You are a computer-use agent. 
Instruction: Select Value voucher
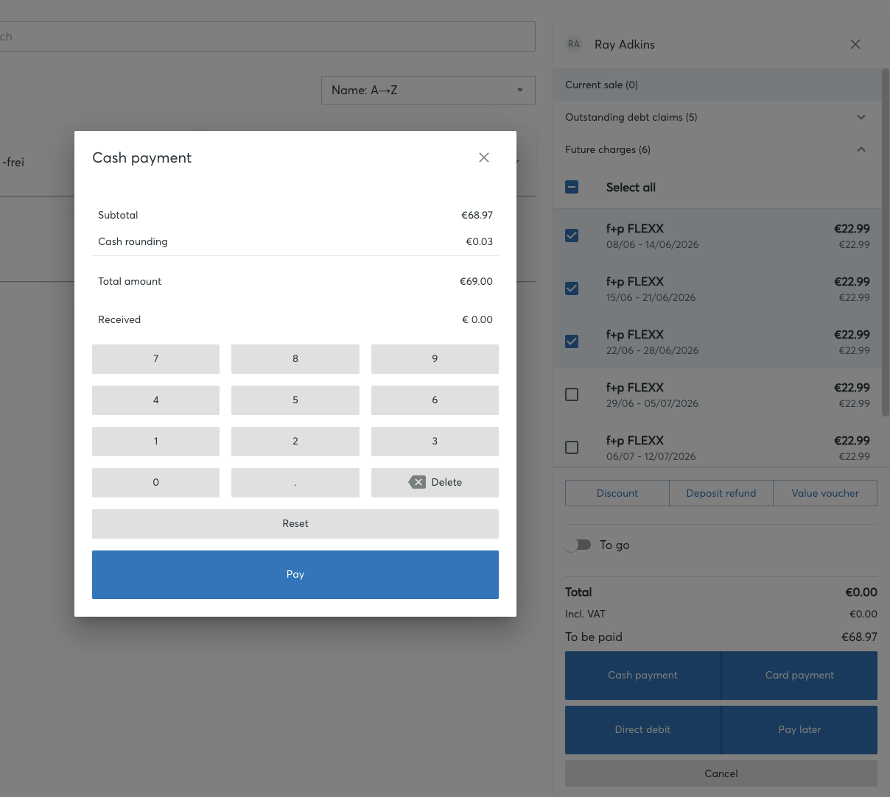coord(825,493)
